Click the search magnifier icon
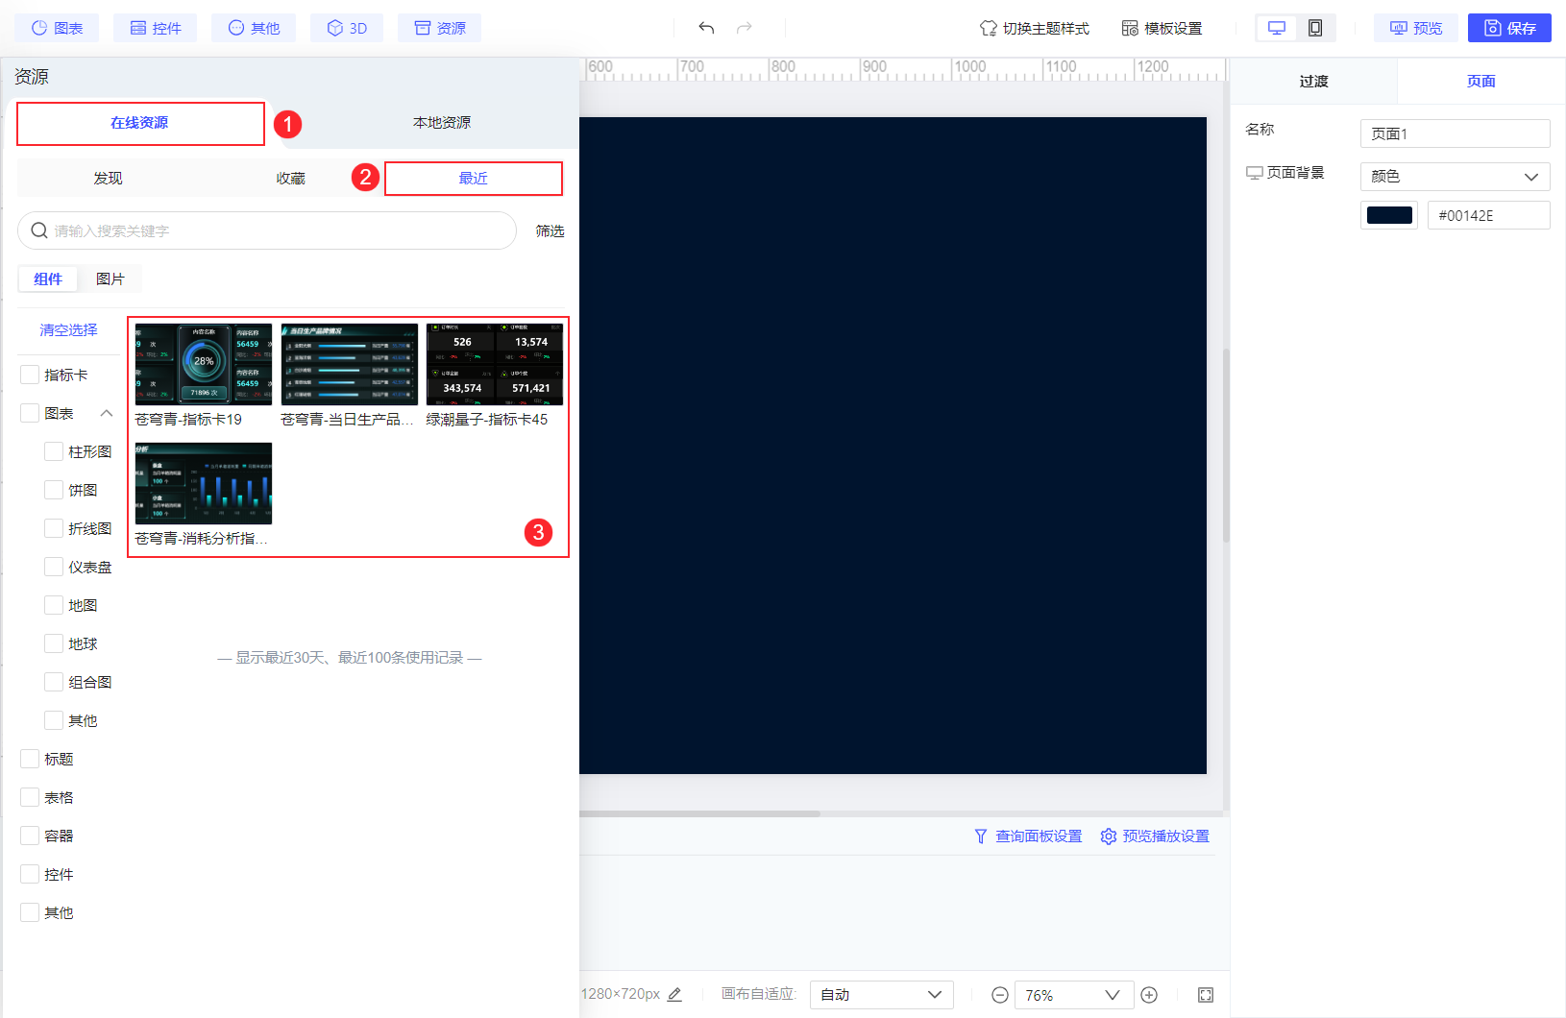Image resolution: width=1566 pixels, height=1018 pixels. click(39, 230)
